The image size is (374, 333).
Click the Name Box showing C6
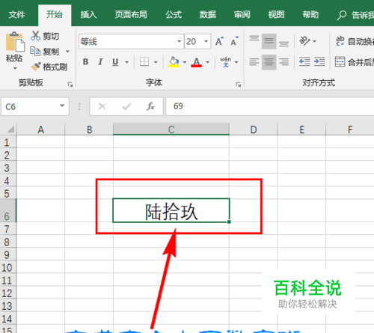tap(35, 106)
